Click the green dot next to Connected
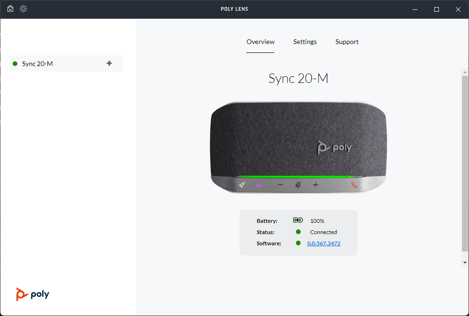The image size is (469, 316). 298,232
